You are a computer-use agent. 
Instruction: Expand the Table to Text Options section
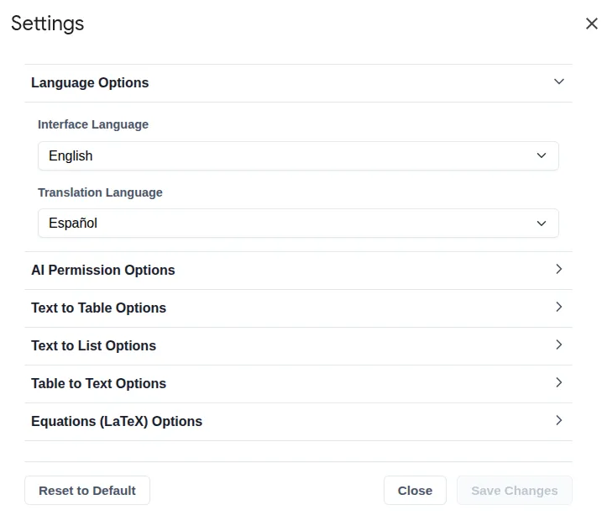298,383
